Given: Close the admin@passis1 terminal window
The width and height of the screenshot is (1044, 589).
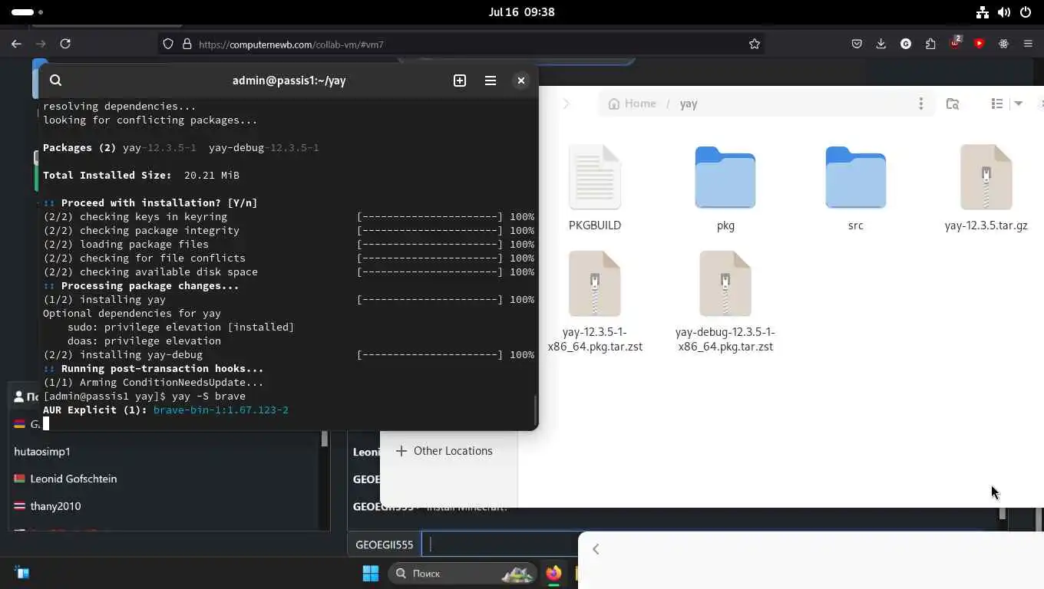Looking at the screenshot, I should 521,81.
